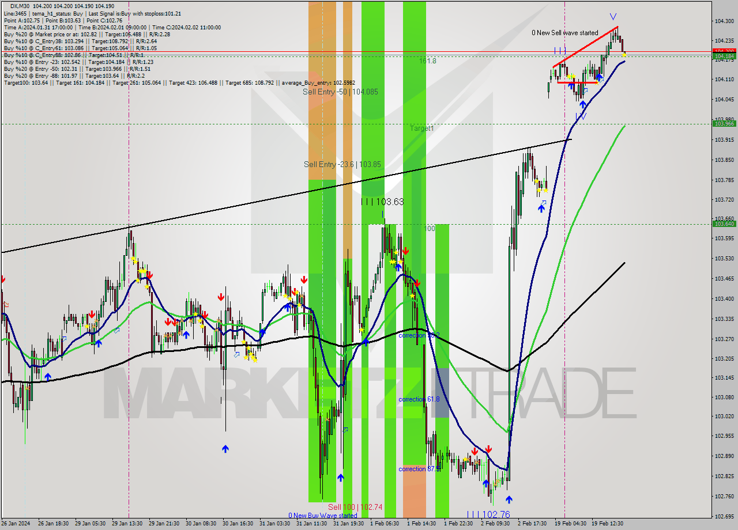The image size is (738, 530).
Task: Click '0 New Sell wave started' annotation
Action: point(564,33)
